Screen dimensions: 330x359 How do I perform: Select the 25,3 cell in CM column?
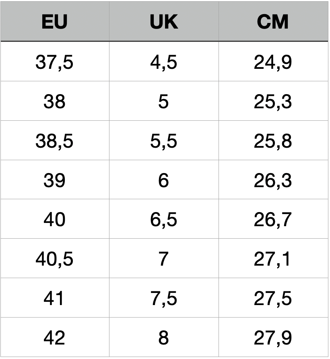(272, 101)
